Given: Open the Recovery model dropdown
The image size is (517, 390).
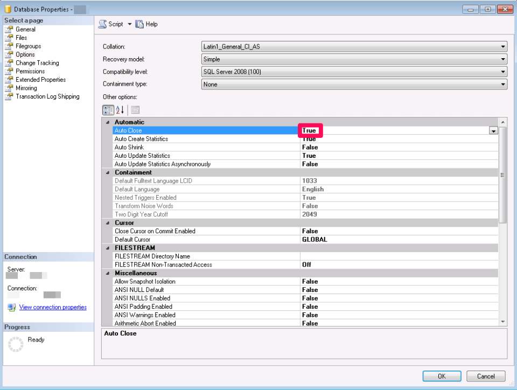Looking at the screenshot, I should click(x=501, y=59).
